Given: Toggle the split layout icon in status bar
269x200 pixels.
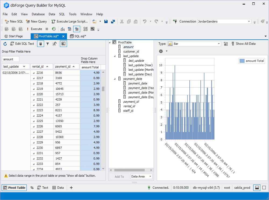Looking at the screenshot, I should [257, 188].
